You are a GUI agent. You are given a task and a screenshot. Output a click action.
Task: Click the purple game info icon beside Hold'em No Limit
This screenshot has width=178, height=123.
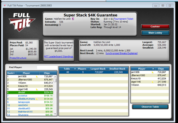[73, 19]
